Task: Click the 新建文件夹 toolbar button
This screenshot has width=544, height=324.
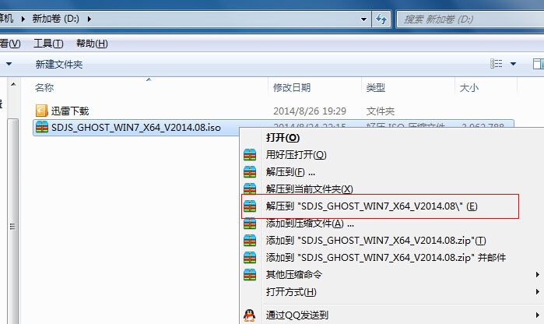Action: (x=59, y=64)
